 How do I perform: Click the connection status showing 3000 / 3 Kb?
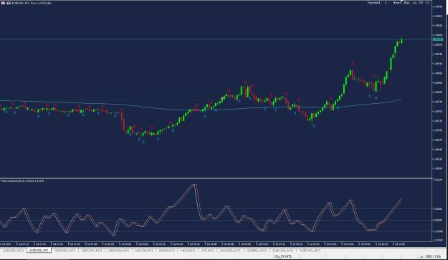[431, 256]
